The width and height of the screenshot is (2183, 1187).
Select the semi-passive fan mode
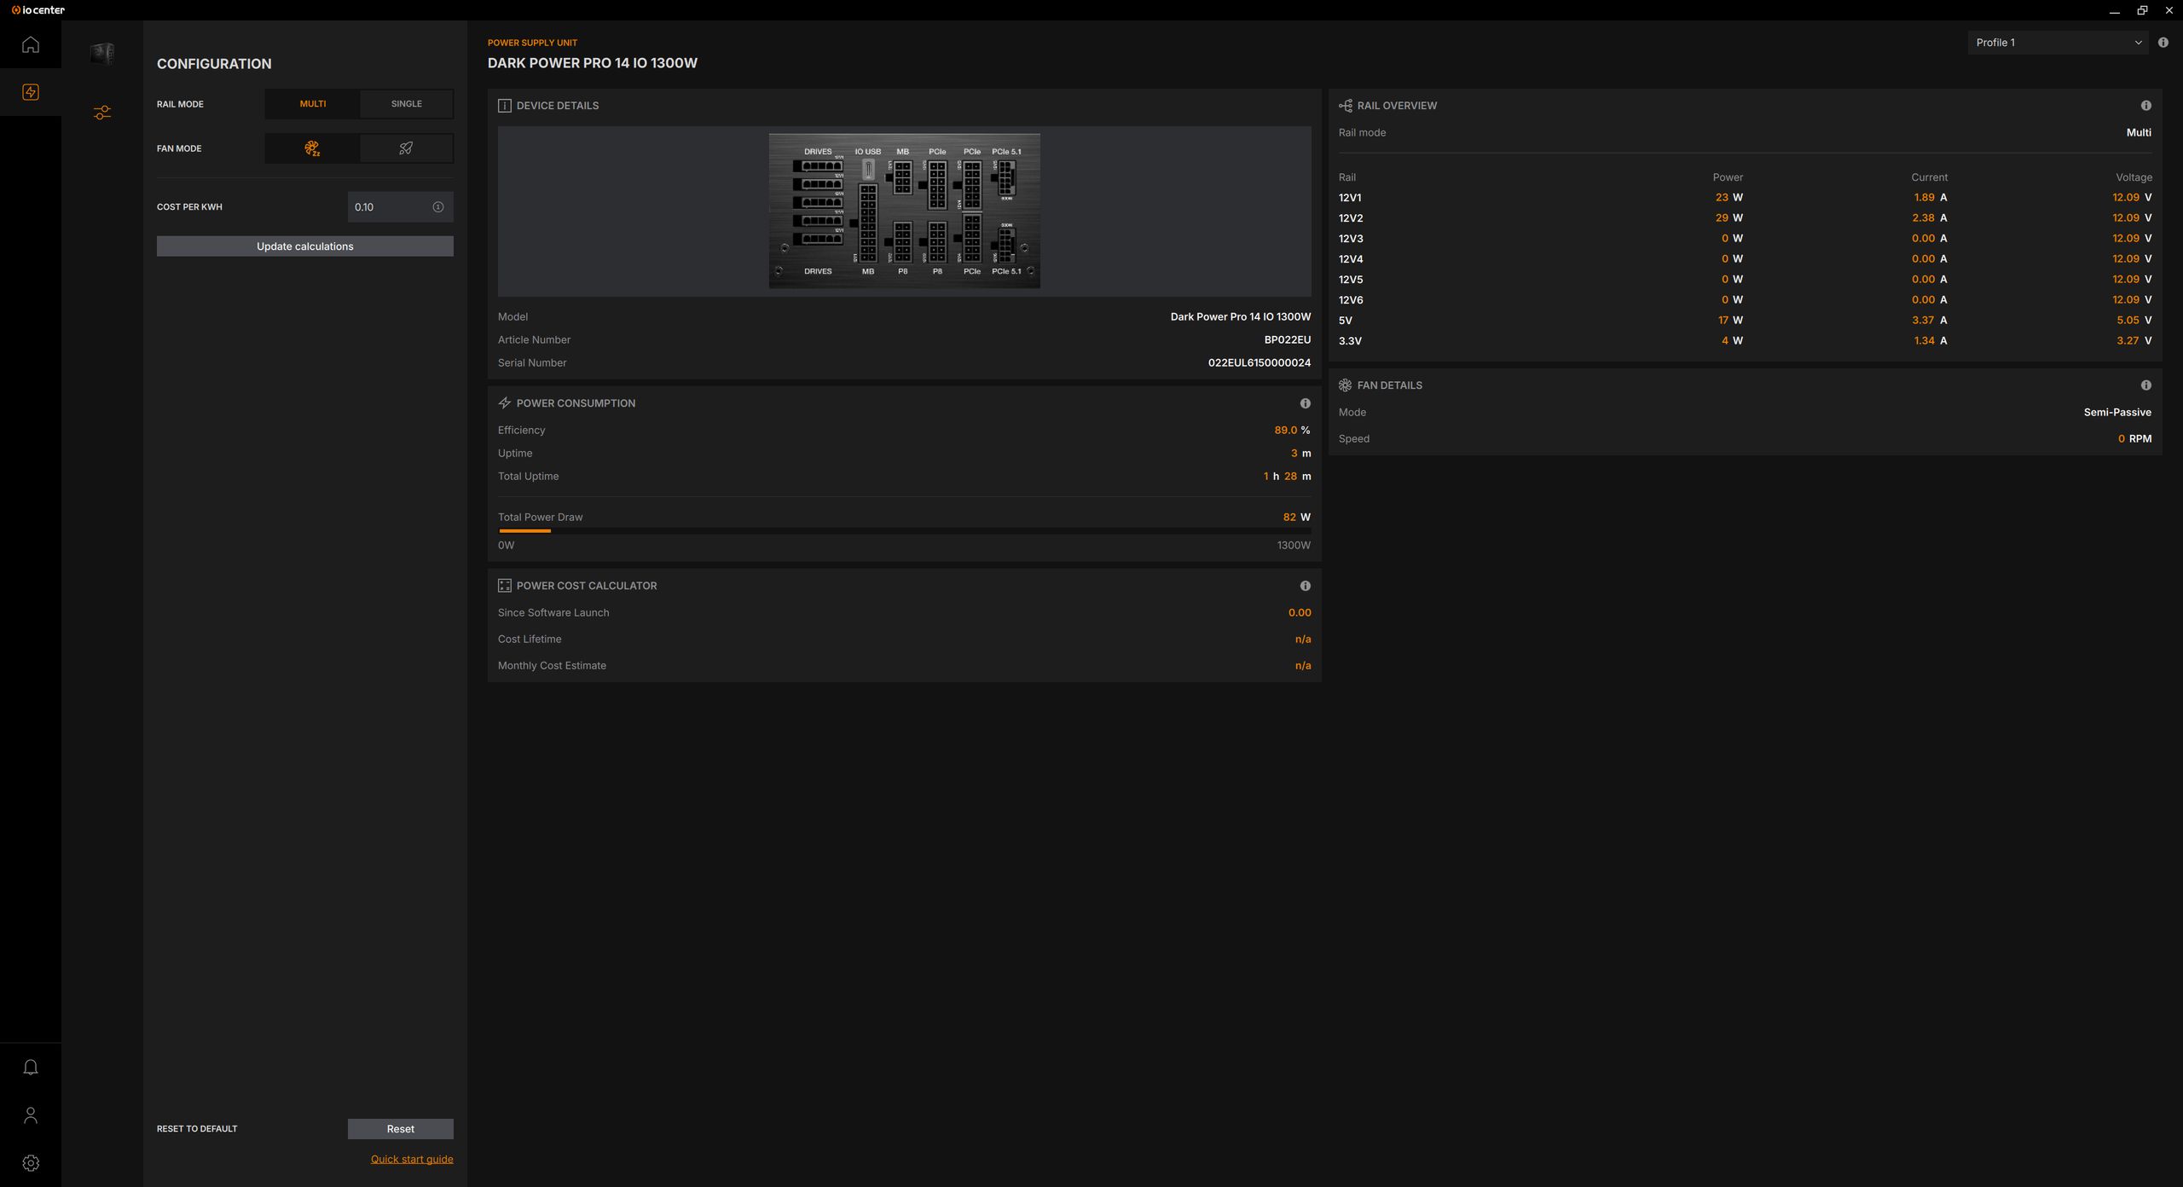pyautogui.click(x=312, y=148)
